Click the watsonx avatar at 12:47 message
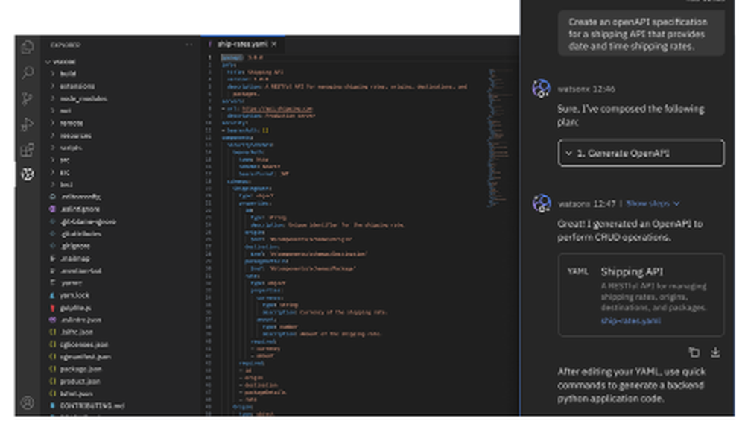The height and width of the screenshot is (433, 745). (541, 203)
